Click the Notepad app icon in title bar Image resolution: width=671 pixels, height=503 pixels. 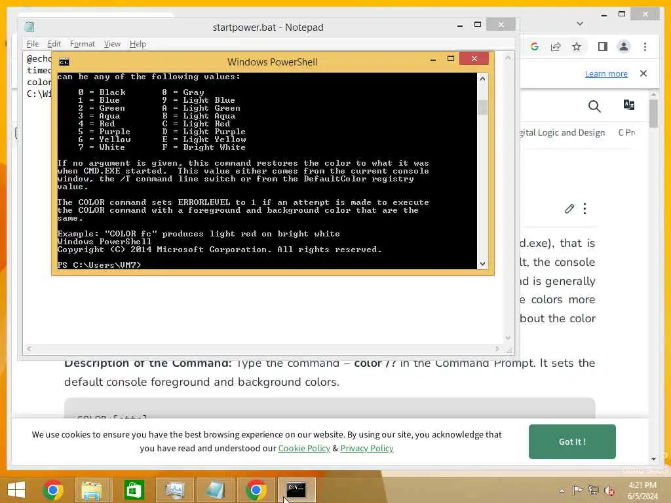pos(29,27)
